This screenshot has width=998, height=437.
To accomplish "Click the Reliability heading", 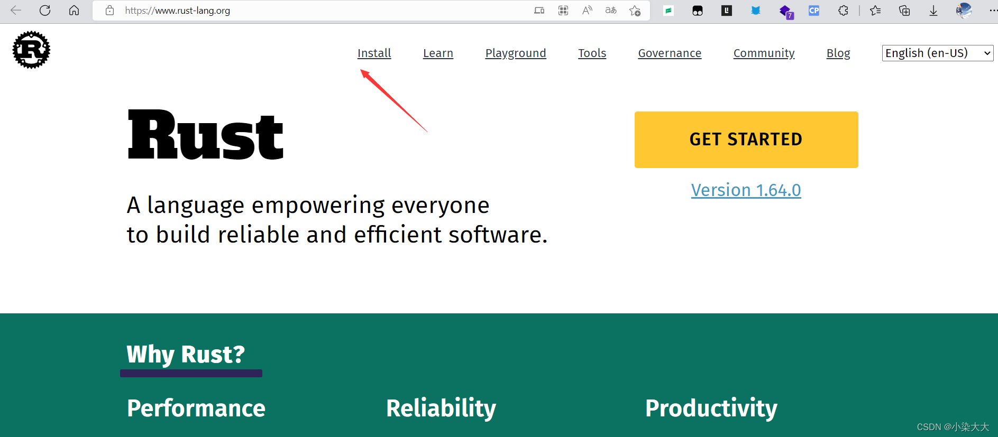I will (441, 408).
